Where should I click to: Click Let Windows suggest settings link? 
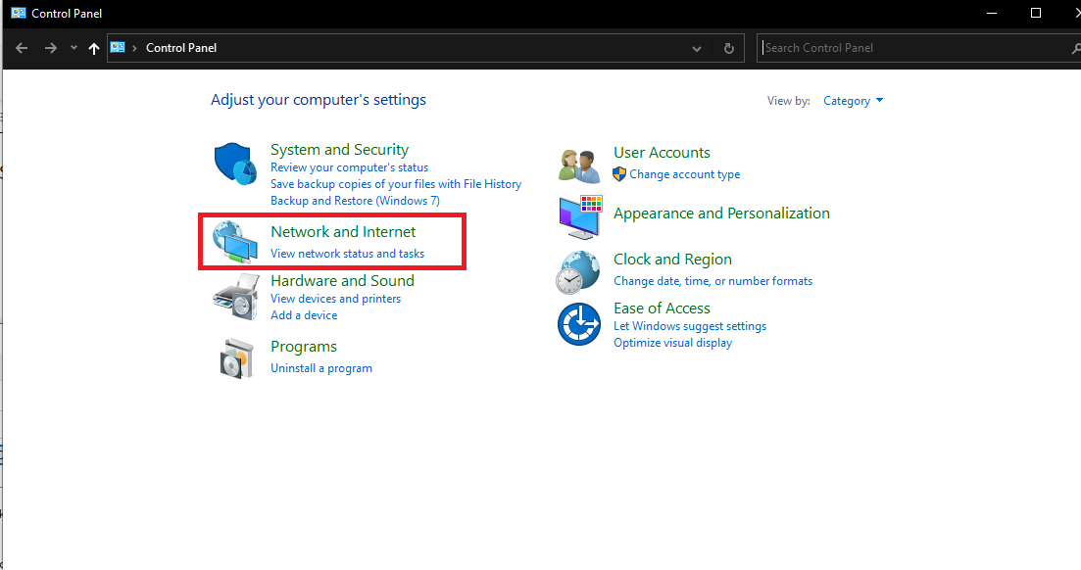pos(690,326)
